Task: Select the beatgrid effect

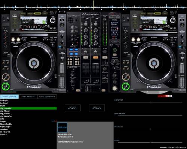Action: [4, 103]
